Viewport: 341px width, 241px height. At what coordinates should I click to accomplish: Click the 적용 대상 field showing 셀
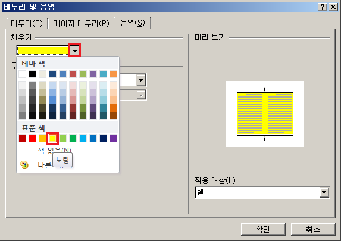coord(262,192)
